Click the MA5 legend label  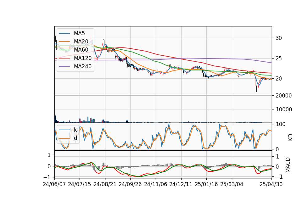click(79, 33)
